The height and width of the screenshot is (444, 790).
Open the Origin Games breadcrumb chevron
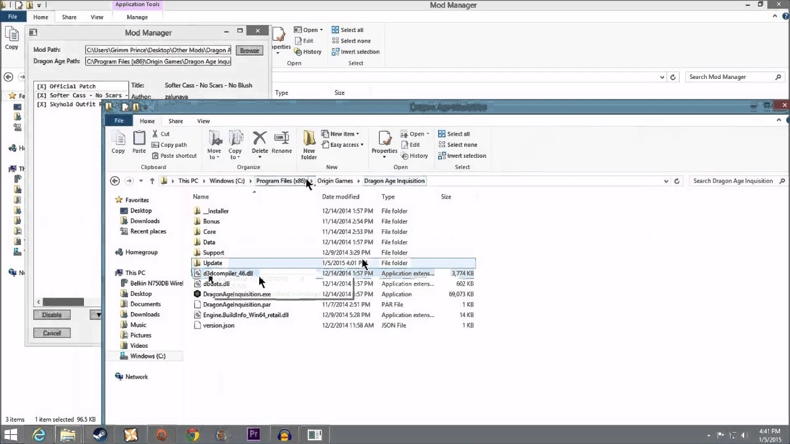tap(358, 181)
